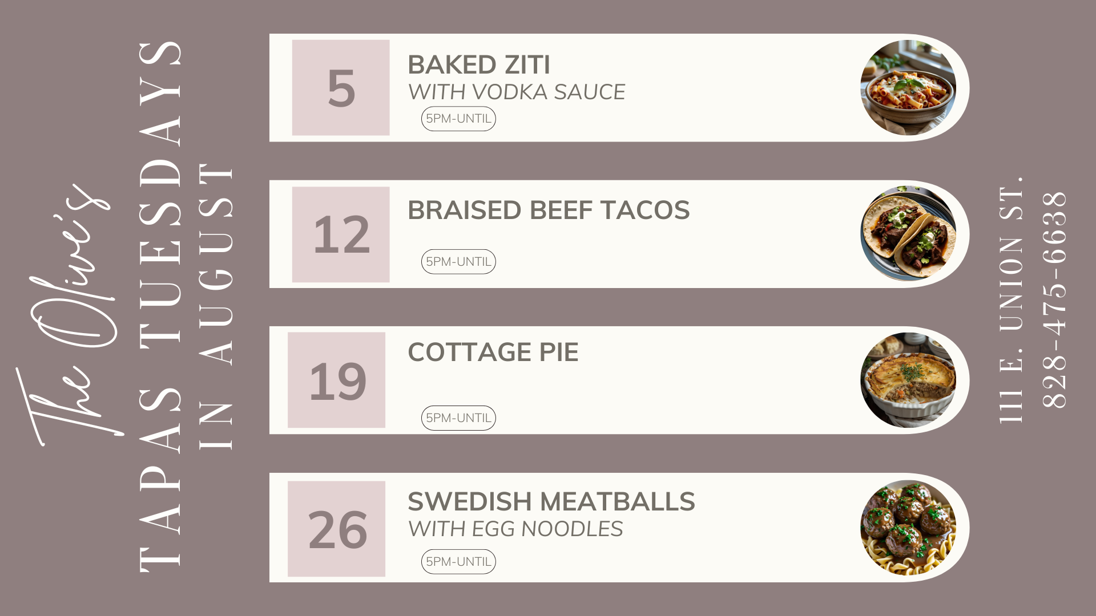
Task: Click the 5PM-UNTIL pill under Baked Ziti
Action: point(458,119)
